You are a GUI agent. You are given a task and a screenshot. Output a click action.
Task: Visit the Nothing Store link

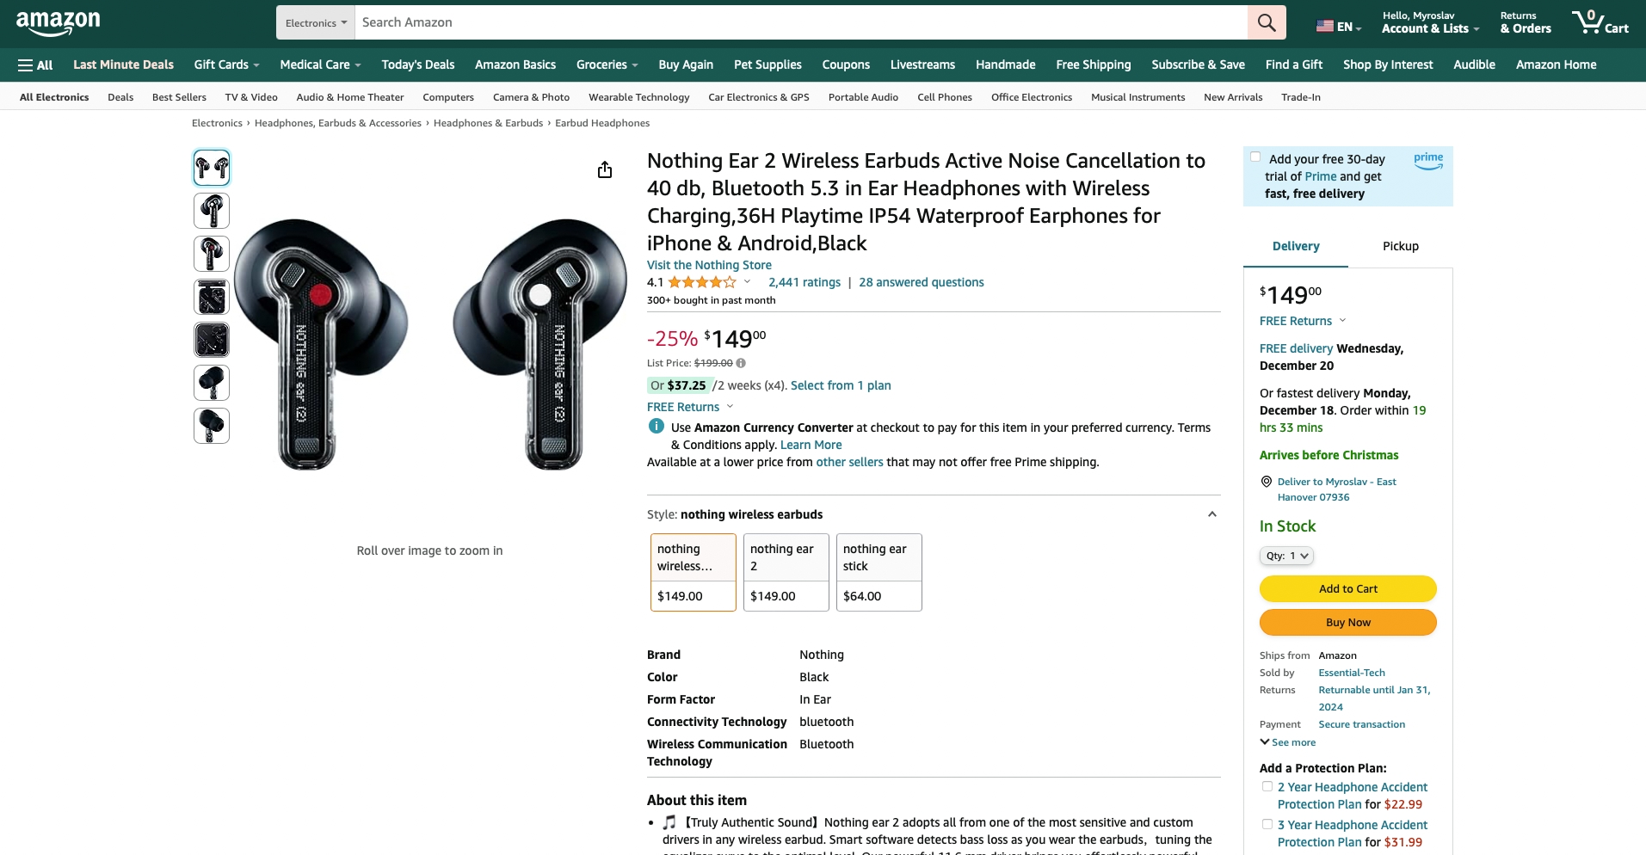coord(709,265)
